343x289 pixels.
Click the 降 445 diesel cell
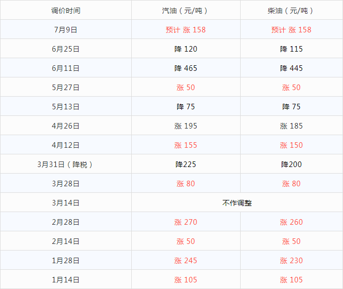click(291, 68)
